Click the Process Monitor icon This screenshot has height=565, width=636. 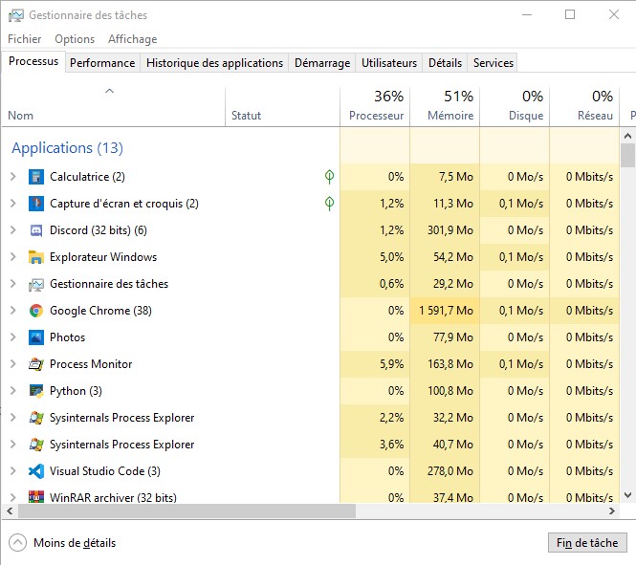point(36,364)
